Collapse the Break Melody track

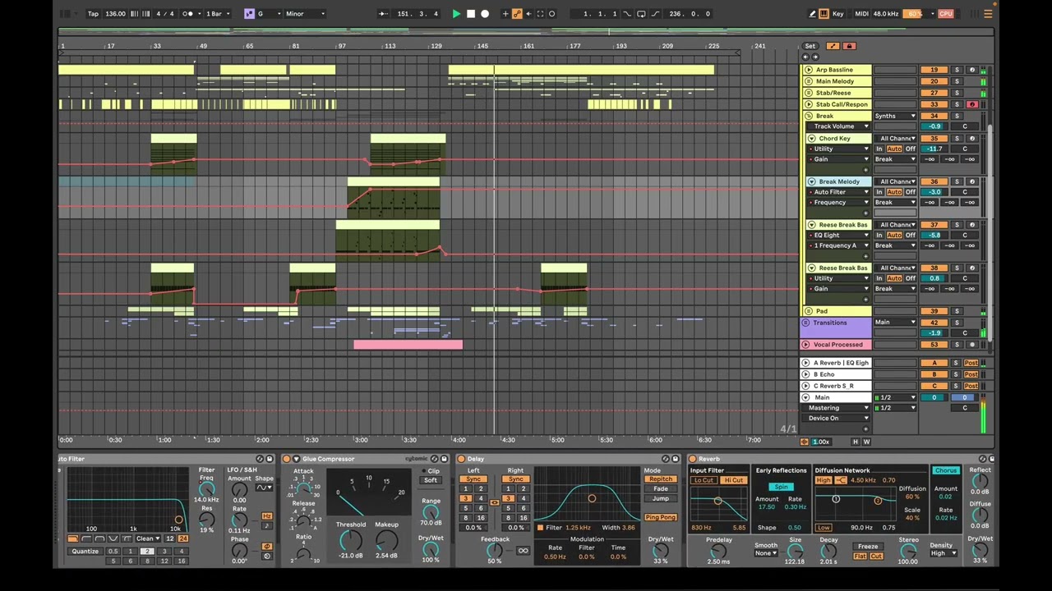(x=812, y=181)
